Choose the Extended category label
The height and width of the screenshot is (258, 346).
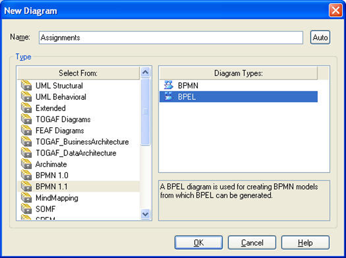(51, 108)
